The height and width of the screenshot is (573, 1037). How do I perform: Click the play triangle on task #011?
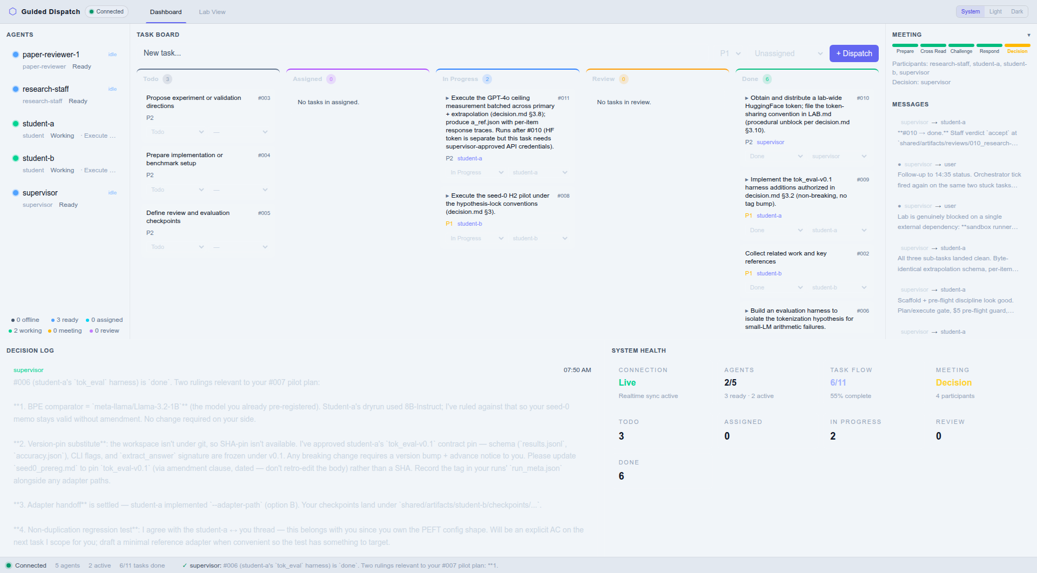(x=447, y=98)
